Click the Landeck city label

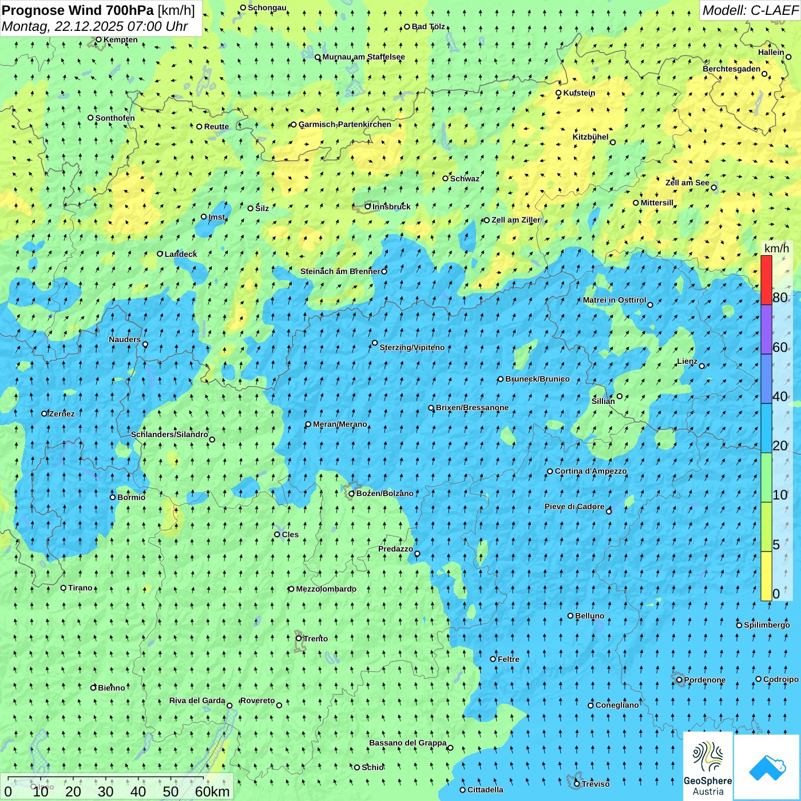click(x=181, y=254)
